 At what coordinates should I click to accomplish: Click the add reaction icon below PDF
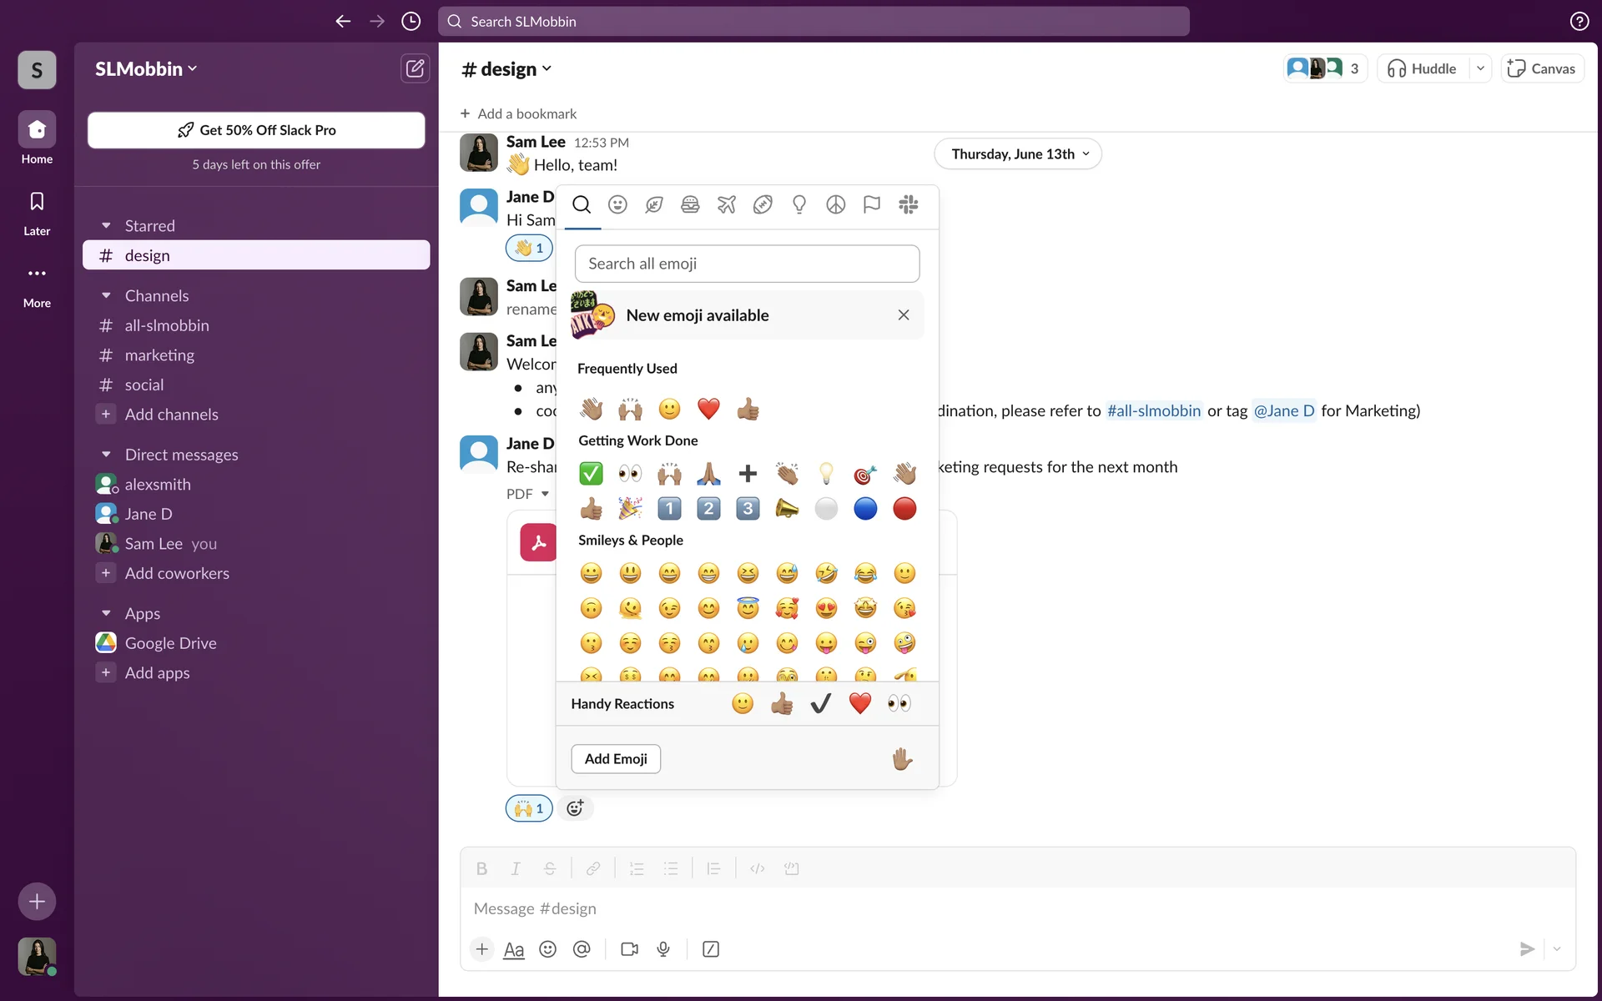click(575, 807)
